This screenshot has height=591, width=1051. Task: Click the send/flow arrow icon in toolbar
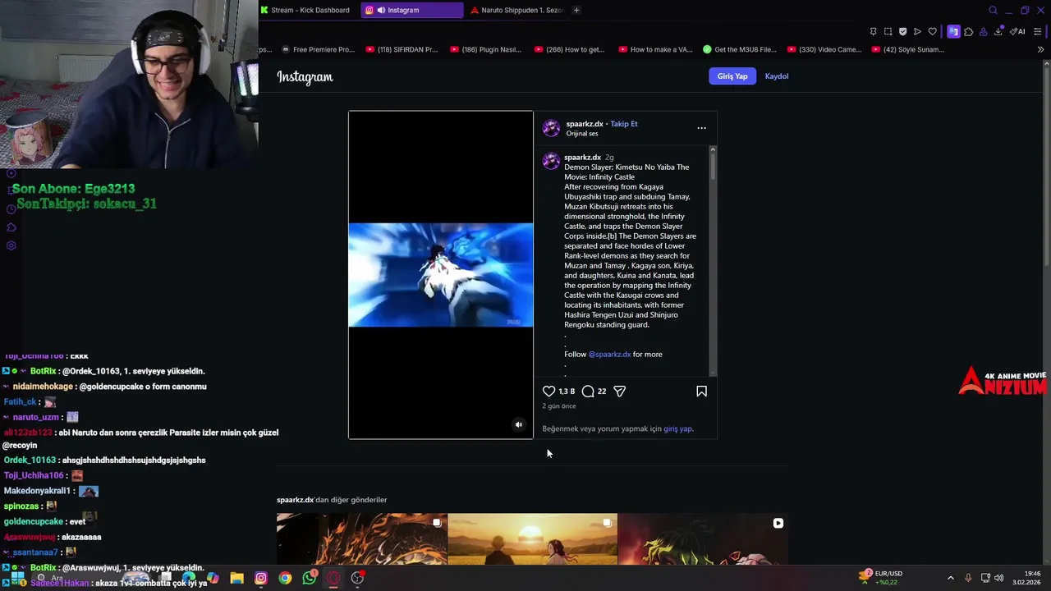coord(917,31)
